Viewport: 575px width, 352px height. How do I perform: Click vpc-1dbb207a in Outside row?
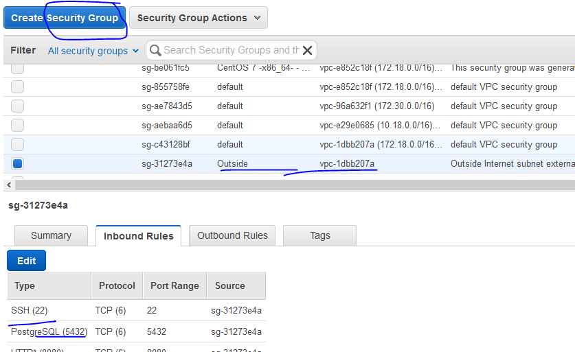[347, 163]
